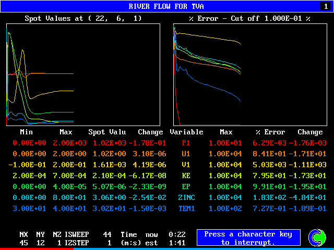
Task: Click the green circular arrow icon
Action: pos(316,238)
